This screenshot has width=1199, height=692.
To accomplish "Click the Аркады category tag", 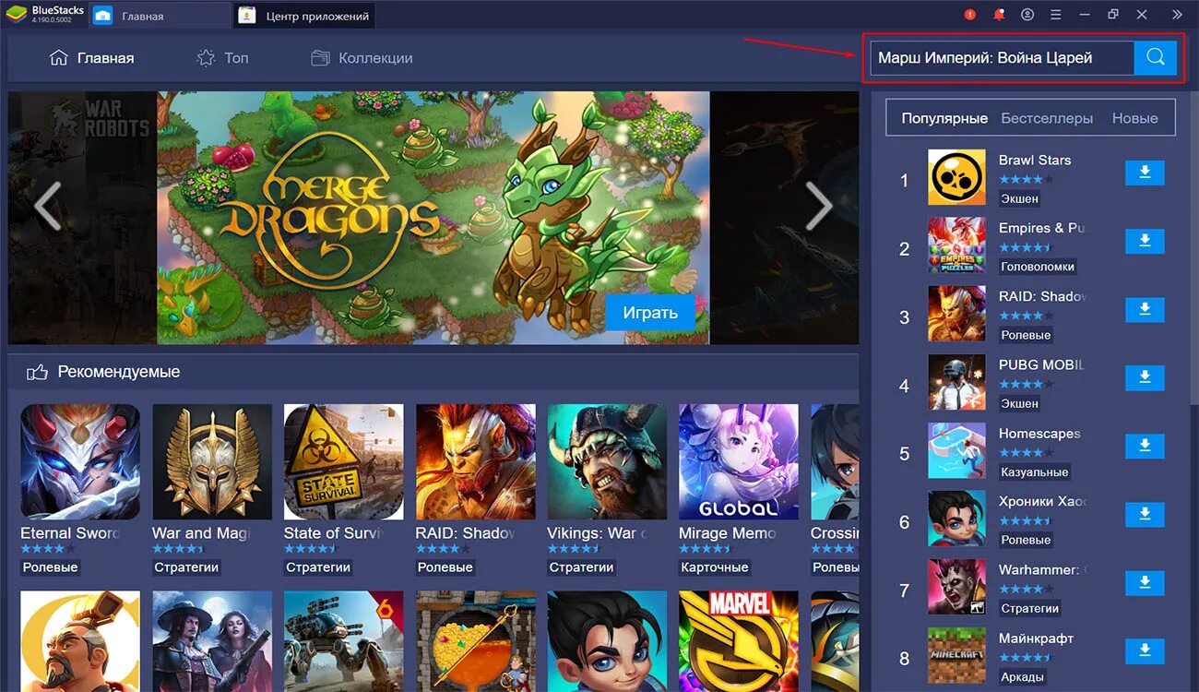I will [x=1023, y=676].
